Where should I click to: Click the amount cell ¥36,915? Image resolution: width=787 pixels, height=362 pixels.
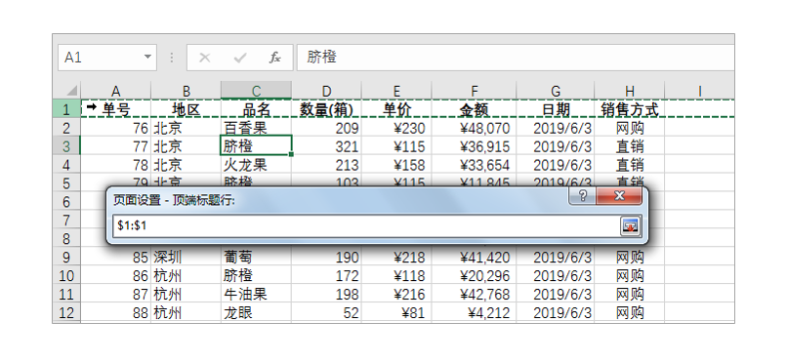tap(474, 146)
